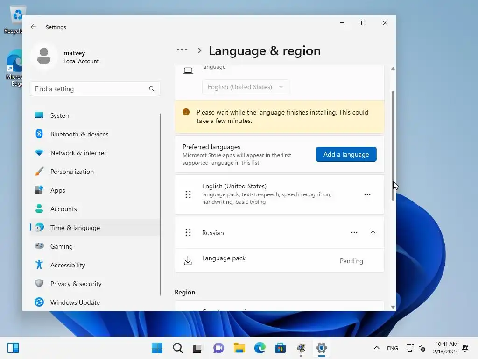The height and width of the screenshot is (359, 478).
Task: Click the shield Privacy & security icon
Action: tap(39, 283)
